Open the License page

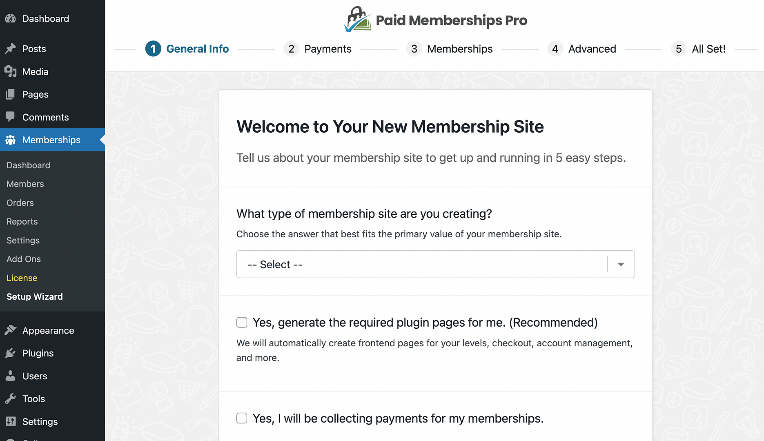[x=22, y=278]
